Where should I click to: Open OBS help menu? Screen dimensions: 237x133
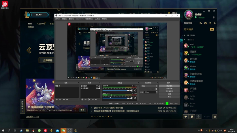(104, 19)
